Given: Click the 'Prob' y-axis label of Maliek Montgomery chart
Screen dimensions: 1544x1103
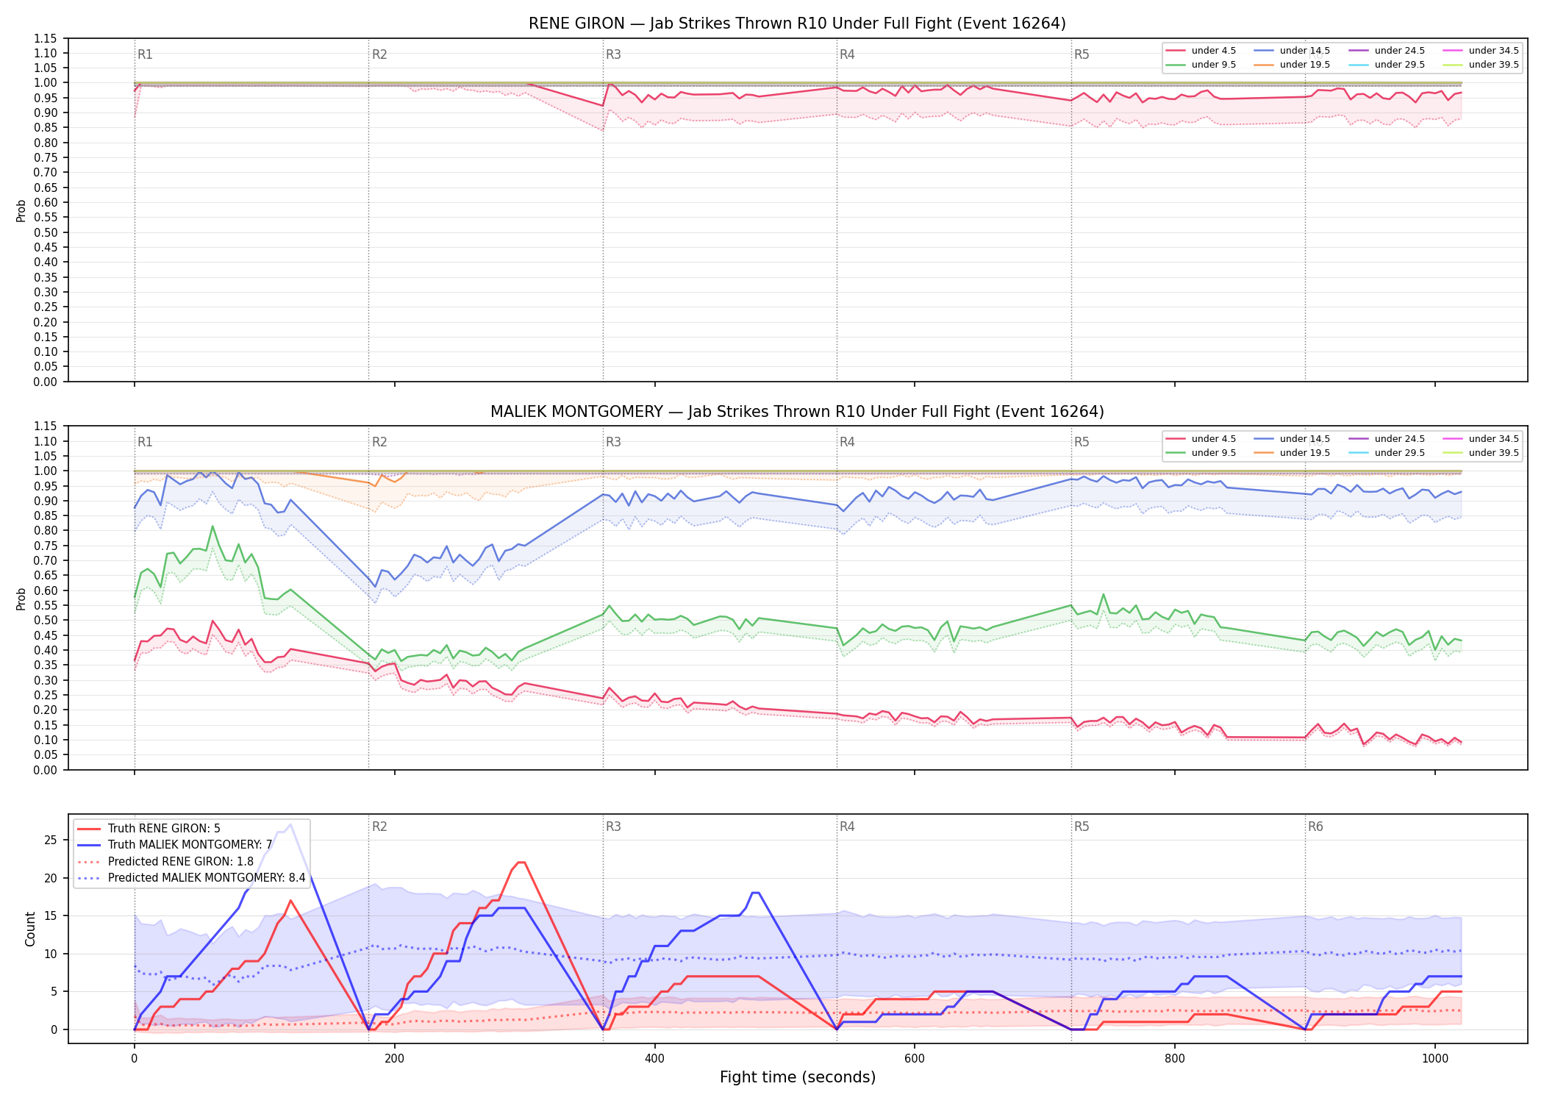Looking at the screenshot, I should click(21, 599).
